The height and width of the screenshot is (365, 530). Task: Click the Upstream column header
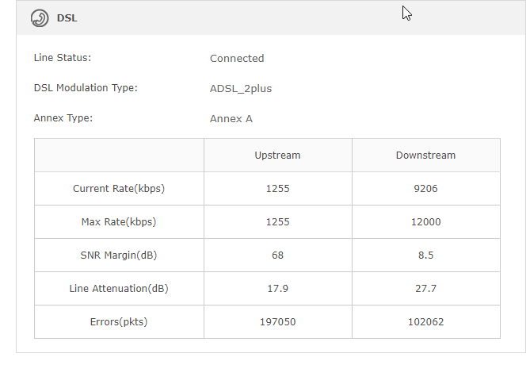click(277, 155)
